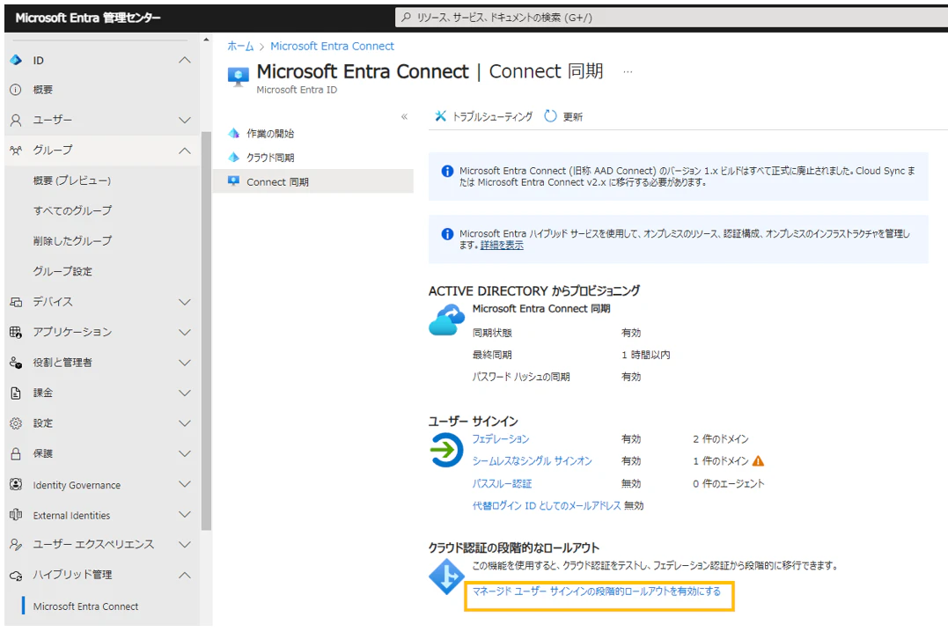Expand the 設定 section chevron
The width and height of the screenshot is (948, 632).
click(185, 423)
